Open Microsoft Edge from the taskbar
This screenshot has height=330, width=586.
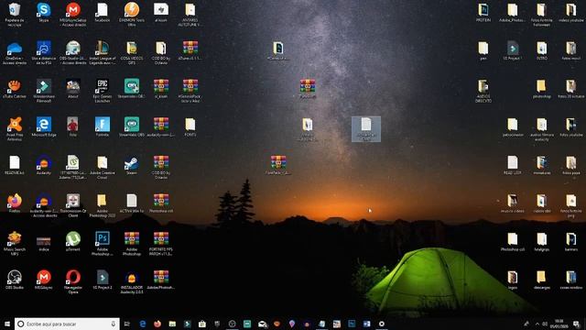pos(143,324)
